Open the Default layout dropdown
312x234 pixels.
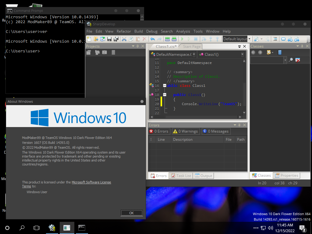pos(249,39)
